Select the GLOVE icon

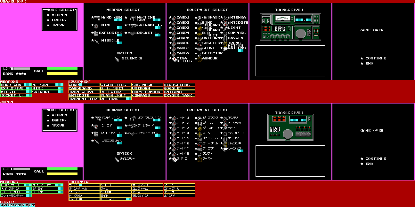tap(199, 49)
